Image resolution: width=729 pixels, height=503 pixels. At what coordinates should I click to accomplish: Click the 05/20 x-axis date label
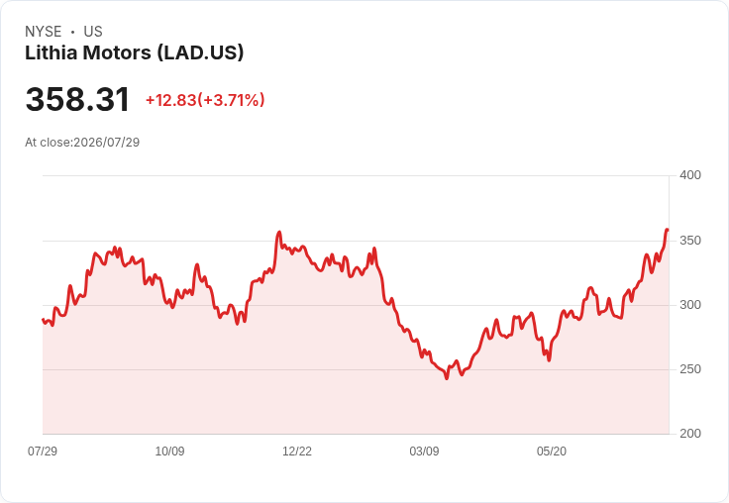pyautogui.click(x=552, y=451)
